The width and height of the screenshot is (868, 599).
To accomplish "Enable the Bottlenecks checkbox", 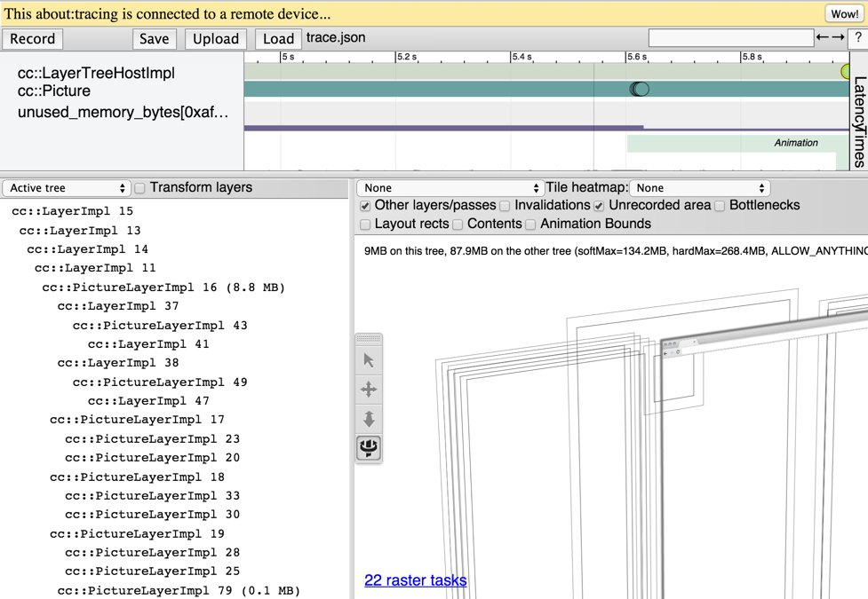I will coord(720,206).
